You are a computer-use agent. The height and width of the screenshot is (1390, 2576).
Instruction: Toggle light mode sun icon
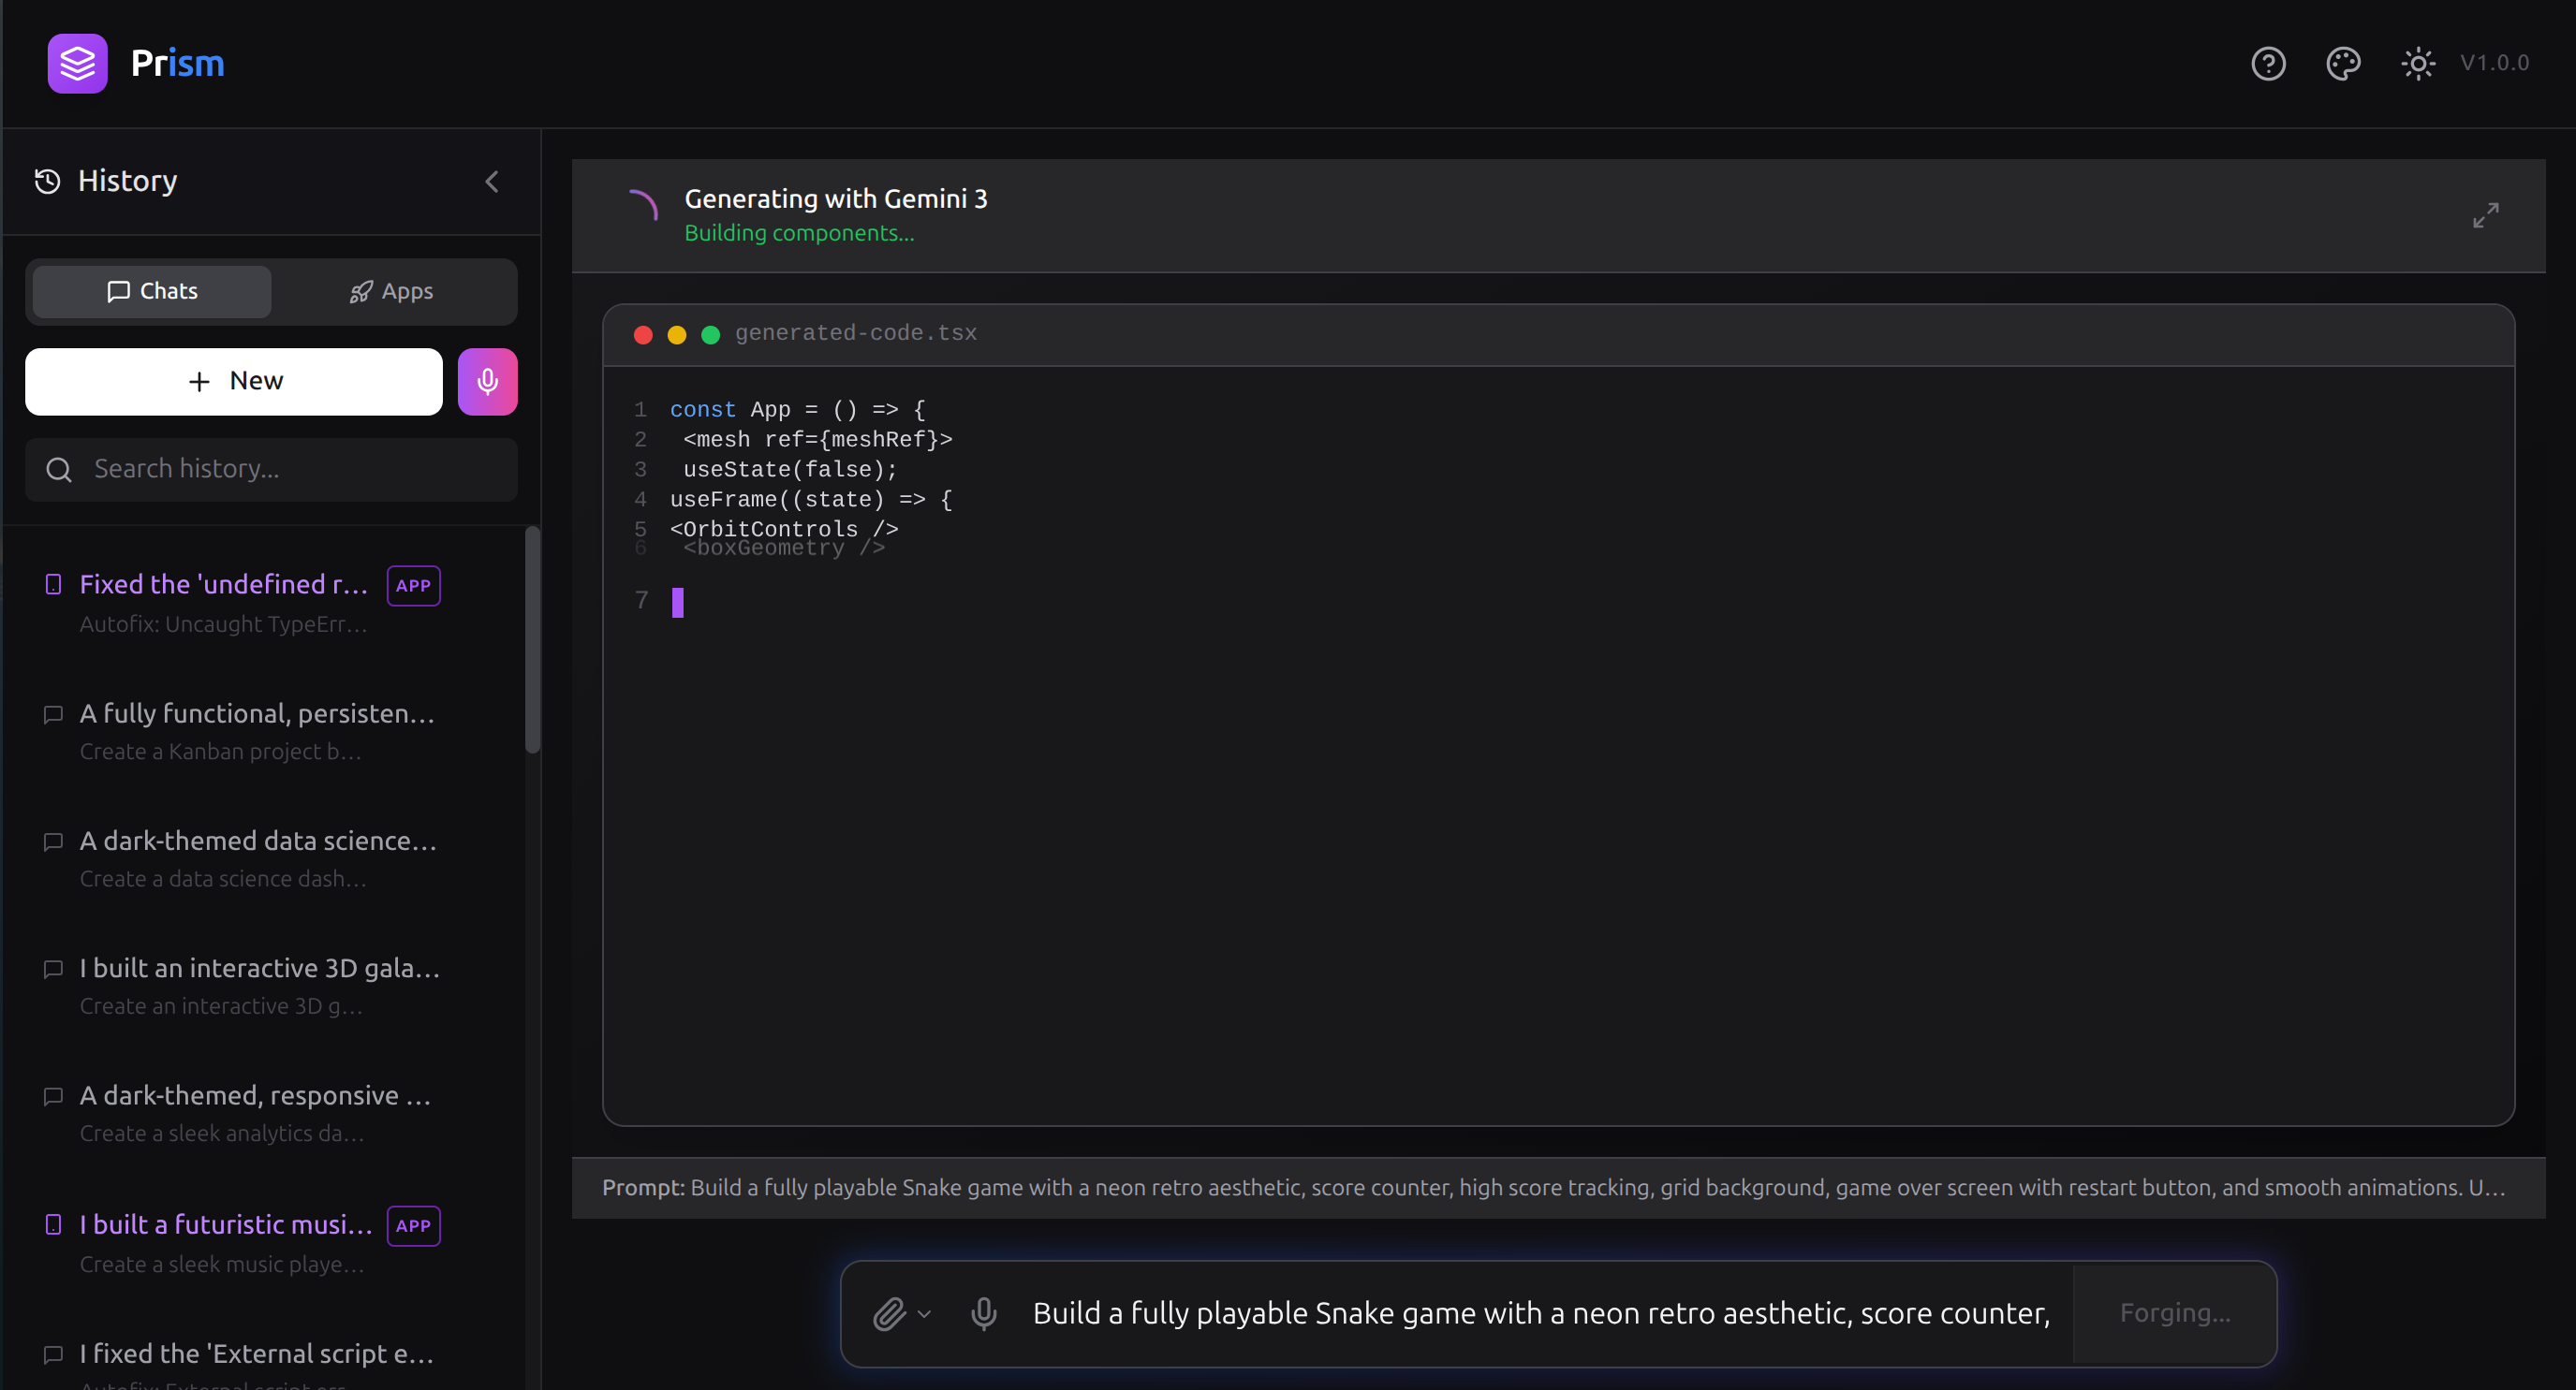point(2417,63)
